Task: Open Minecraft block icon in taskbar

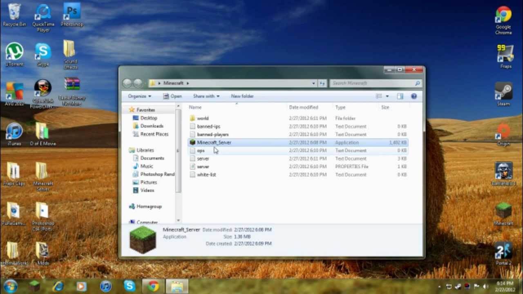Action: point(34,286)
